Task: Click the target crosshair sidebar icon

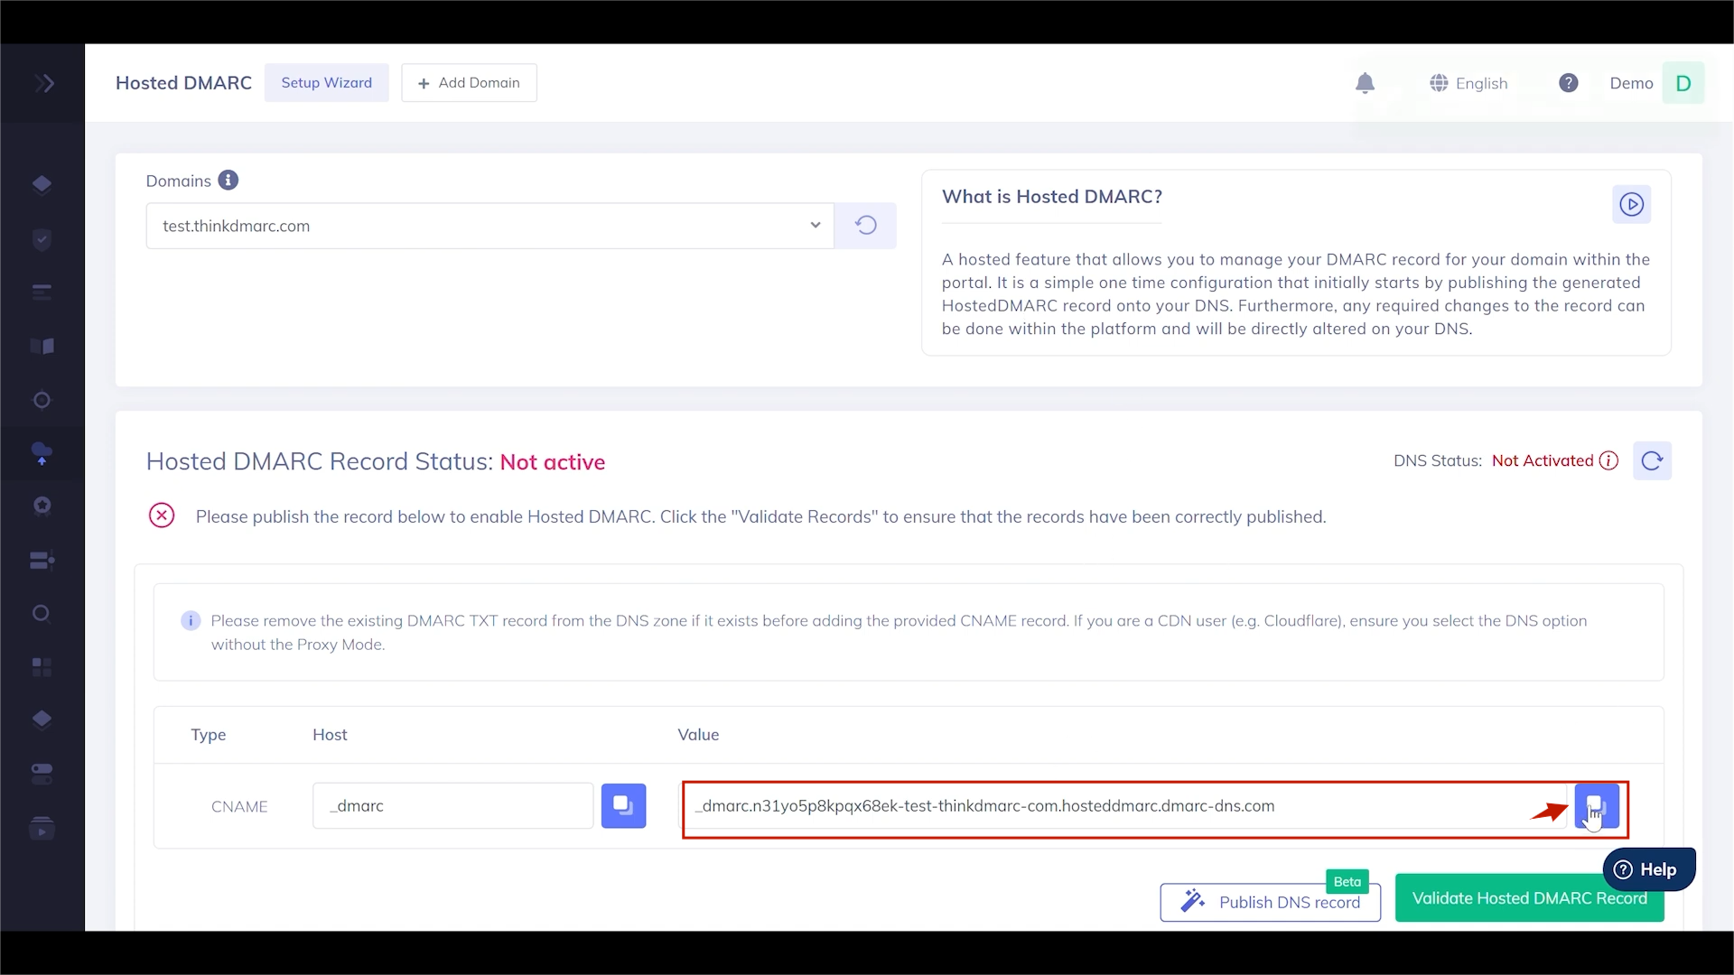Action: [42, 400]
